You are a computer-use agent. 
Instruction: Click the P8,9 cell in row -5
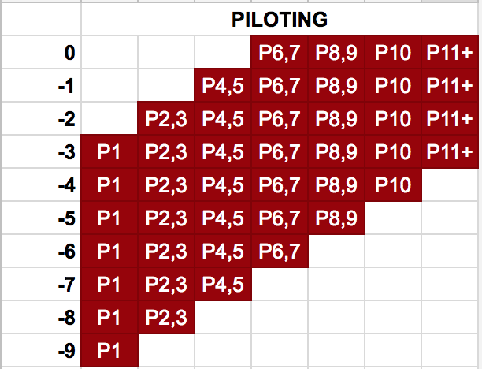336,217
